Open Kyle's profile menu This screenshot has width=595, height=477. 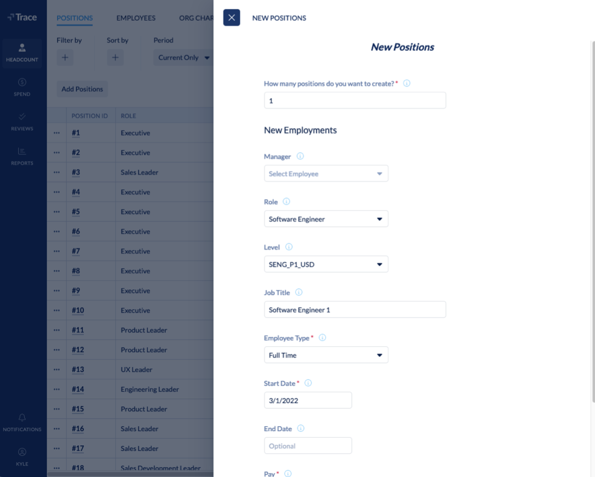pos(22,457)
